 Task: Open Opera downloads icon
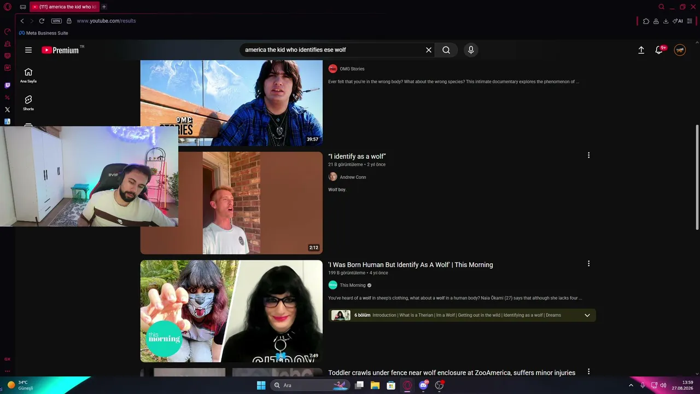click(x=666, y=21)
